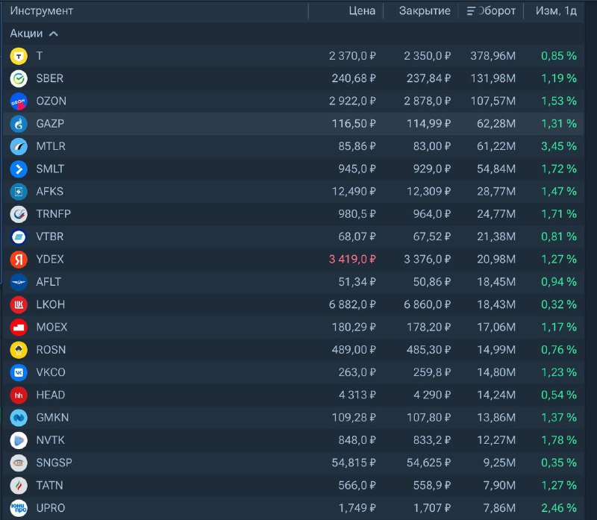Click turnover value 378,96M

point(493,56)
